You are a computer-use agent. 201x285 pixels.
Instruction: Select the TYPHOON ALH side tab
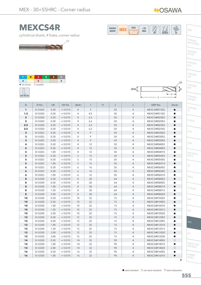[x=194, y=76]
